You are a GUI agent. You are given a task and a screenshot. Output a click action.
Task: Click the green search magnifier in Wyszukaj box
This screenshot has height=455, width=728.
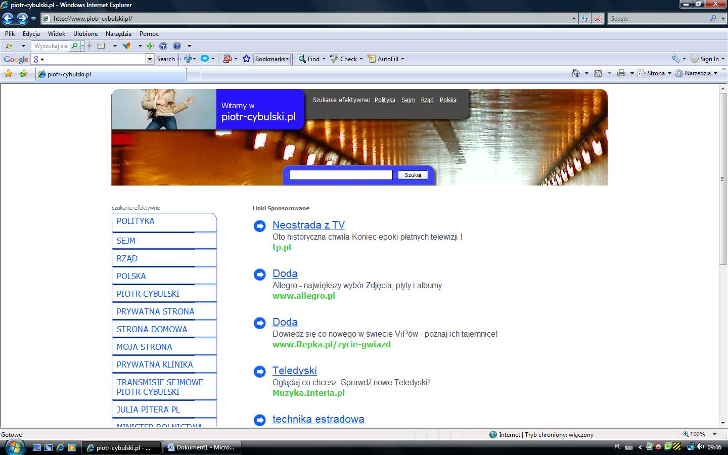(75, 46)
